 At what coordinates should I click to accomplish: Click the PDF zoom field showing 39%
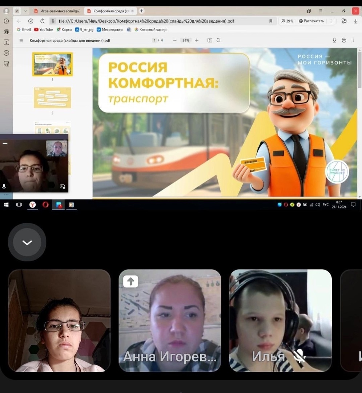tap(186, 40)
